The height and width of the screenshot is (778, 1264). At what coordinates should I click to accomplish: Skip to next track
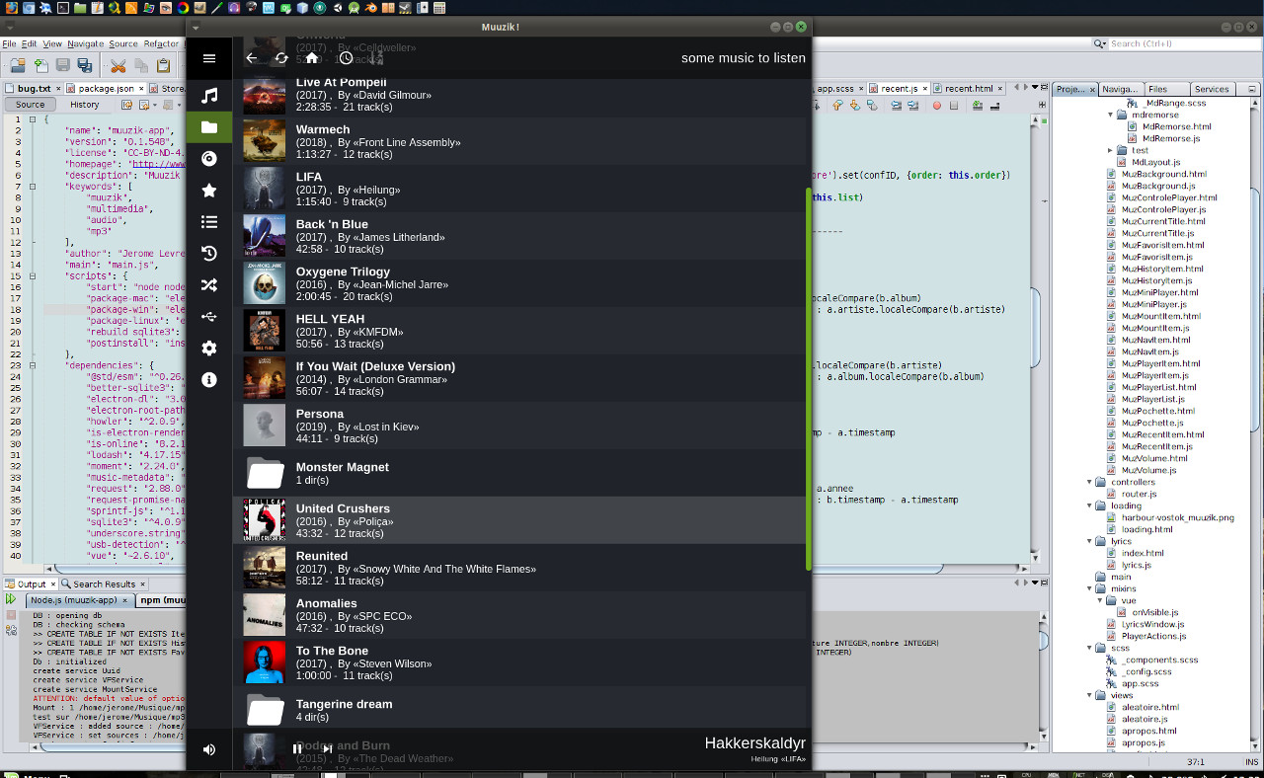coord(328,749)
